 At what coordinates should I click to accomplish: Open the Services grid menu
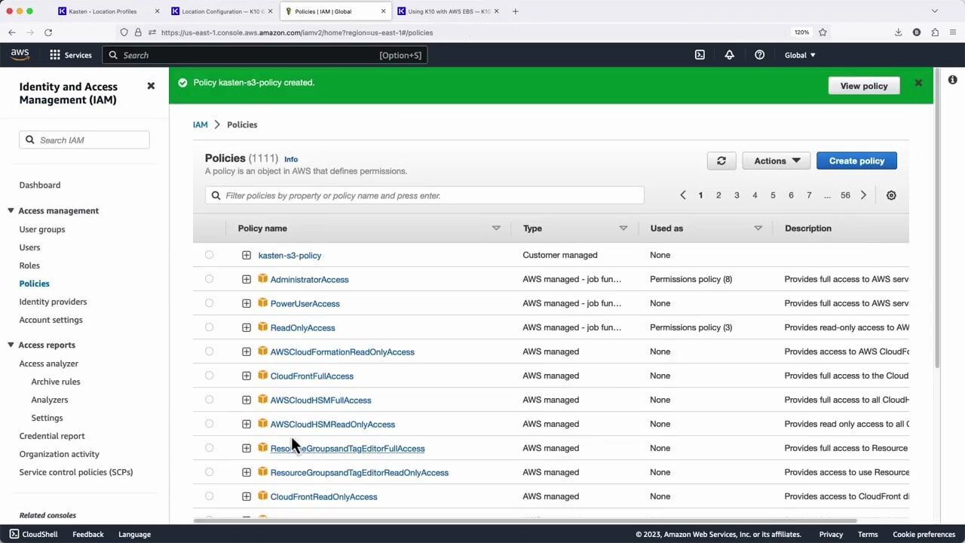tap(71, 55)
